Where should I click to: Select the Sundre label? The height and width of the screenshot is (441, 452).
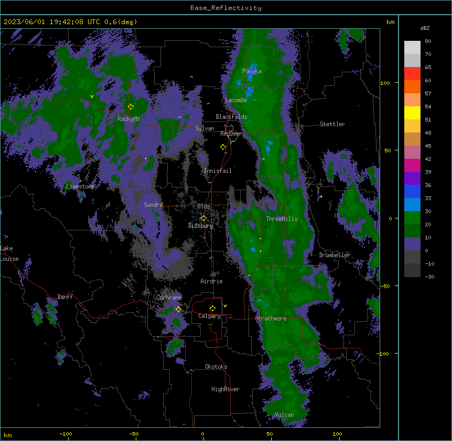click(153, 205)
